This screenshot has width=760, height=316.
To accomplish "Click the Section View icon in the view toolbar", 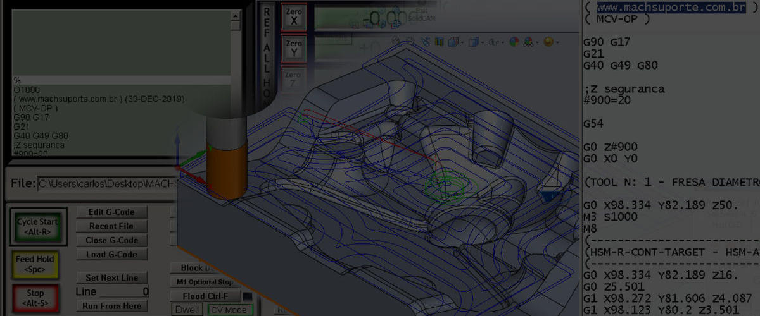I will coord(439,42).
